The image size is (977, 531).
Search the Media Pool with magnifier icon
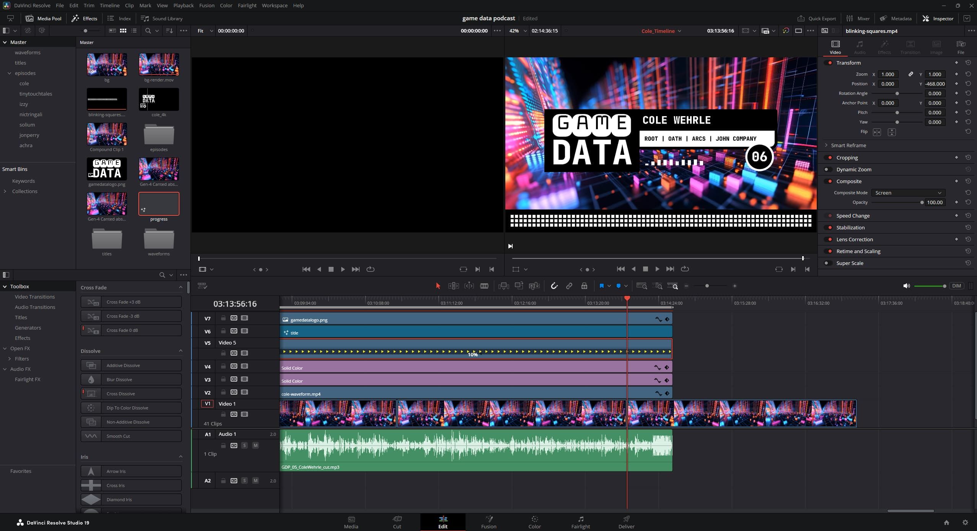(148, 31)
